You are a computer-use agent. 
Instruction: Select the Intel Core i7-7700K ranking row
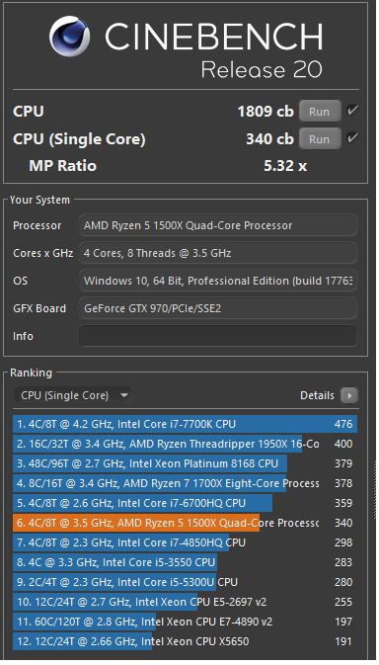pyautogui.click(x=185, y=424)
